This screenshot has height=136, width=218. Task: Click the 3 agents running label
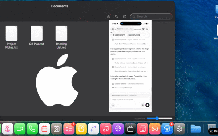[x=134, y=35]
